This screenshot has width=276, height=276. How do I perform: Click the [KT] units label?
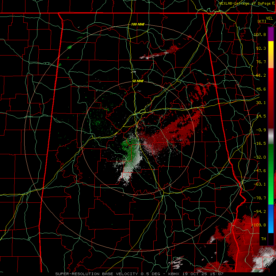pyautogui.click(x=262, y=21)
